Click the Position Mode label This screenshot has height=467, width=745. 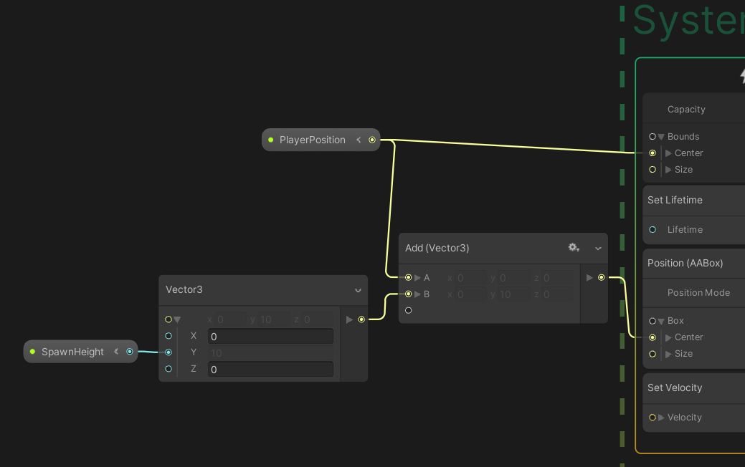click(x=698, y=293)
